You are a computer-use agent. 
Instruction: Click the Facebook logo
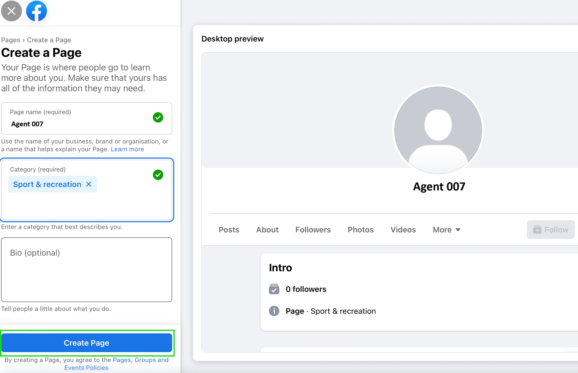click(36, 11)
